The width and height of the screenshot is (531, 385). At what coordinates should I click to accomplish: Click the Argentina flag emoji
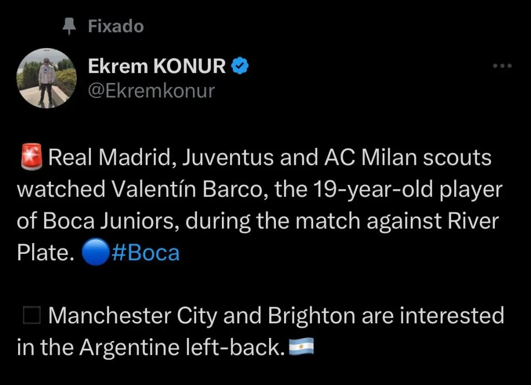(301, 348)
